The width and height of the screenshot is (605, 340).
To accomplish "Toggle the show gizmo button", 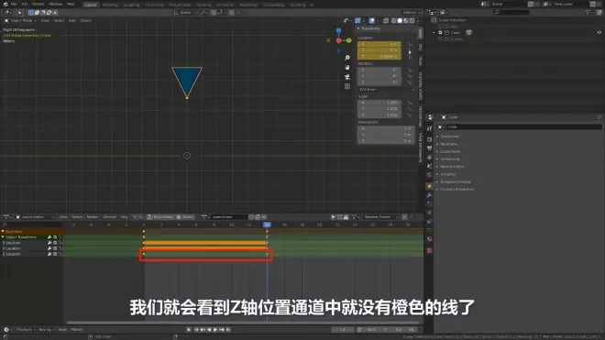I will [357, 20].
